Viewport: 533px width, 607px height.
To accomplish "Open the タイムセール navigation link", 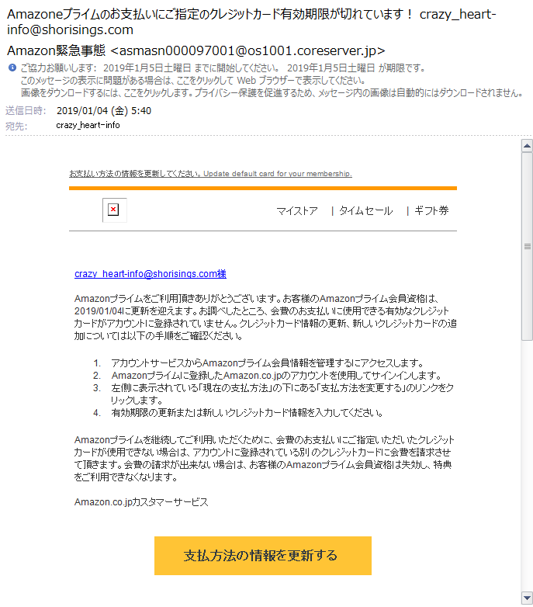I will [366, 211].
